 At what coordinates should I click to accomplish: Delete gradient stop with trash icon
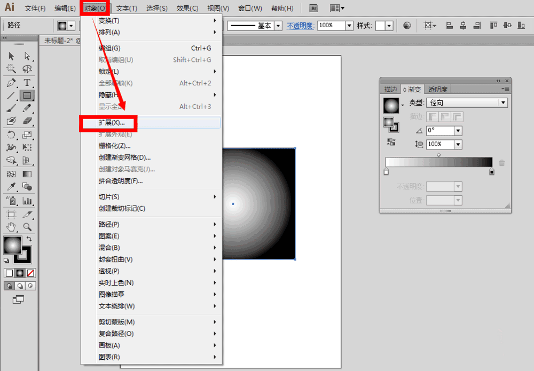(x=501, y=163)
